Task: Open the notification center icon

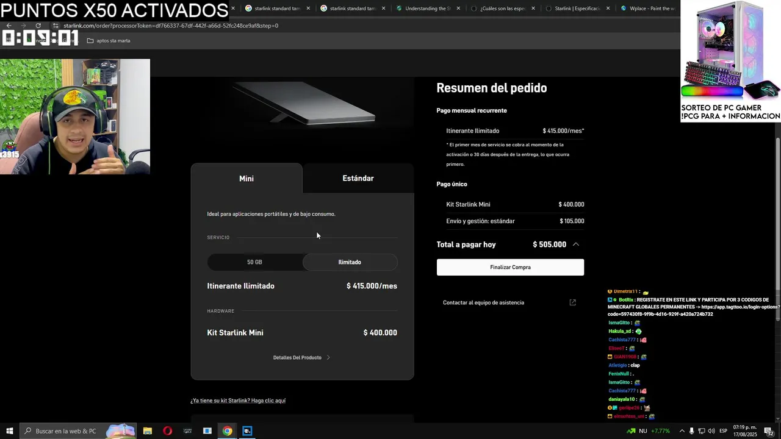Action: coord(769,431)
